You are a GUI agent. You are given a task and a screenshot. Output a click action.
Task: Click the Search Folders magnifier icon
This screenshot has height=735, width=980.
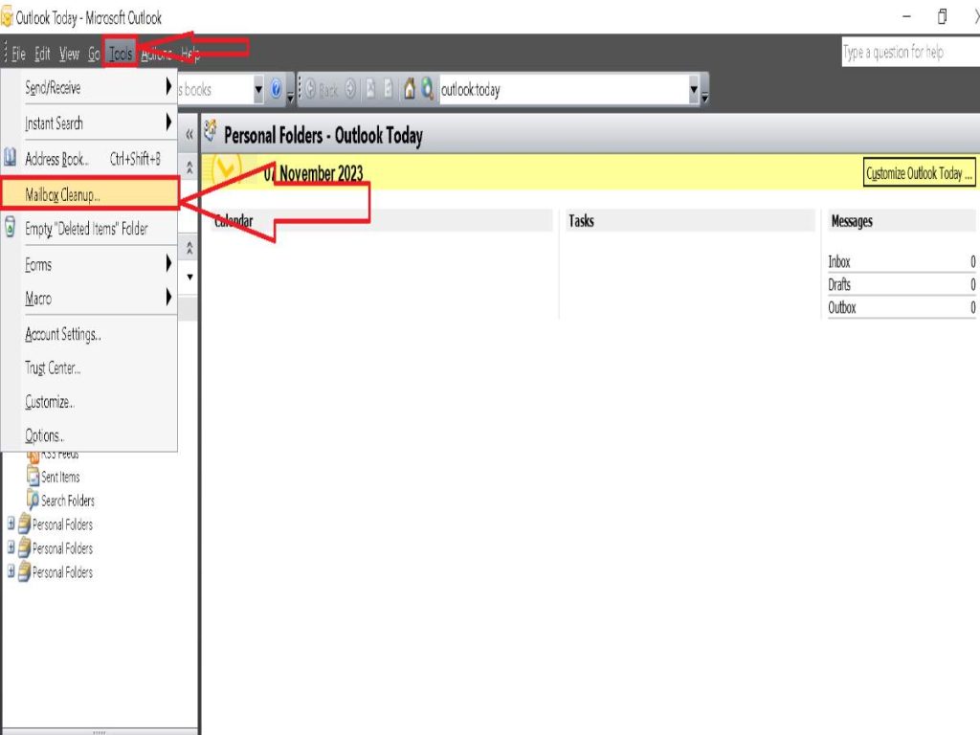33,500
